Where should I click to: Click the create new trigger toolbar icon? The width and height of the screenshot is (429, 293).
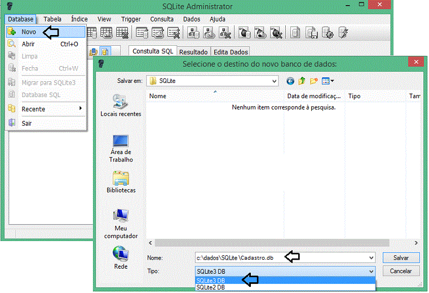click(x=244, y=33)
